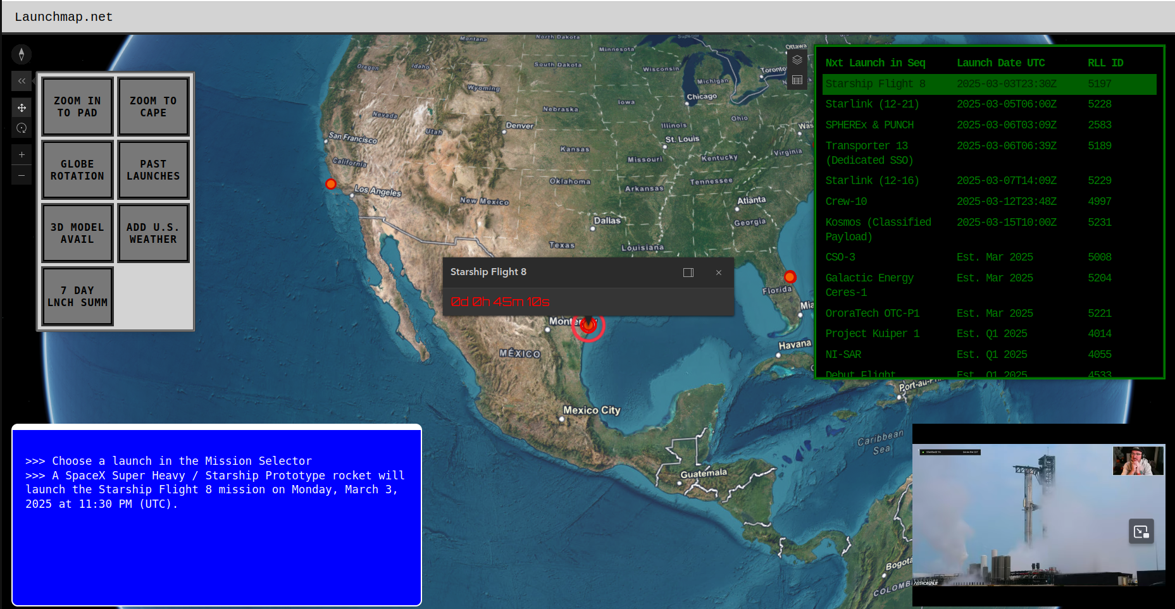This screenshot has width=1175, height=609.
Task: Click the 3D MODEL AVAIL button
Action: 77,233
